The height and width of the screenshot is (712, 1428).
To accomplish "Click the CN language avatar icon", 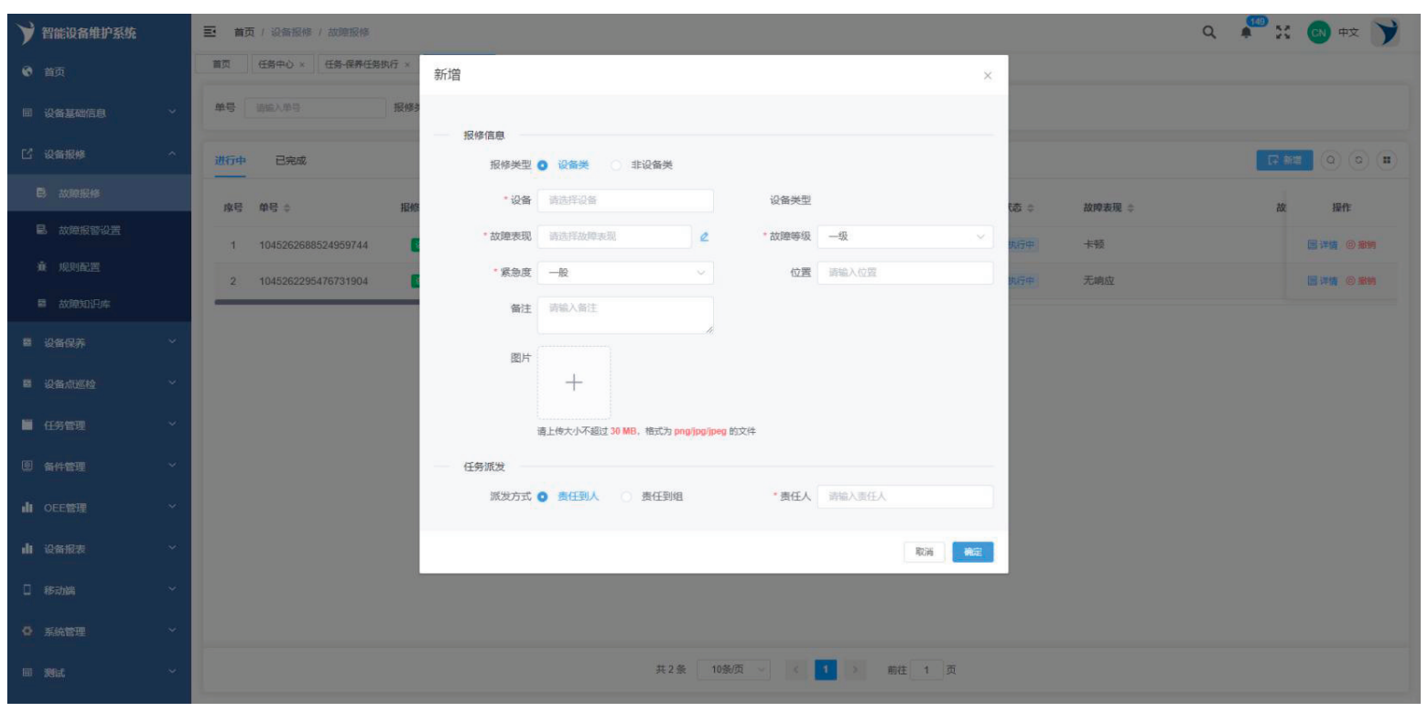I will click(x=1317, y=33).
